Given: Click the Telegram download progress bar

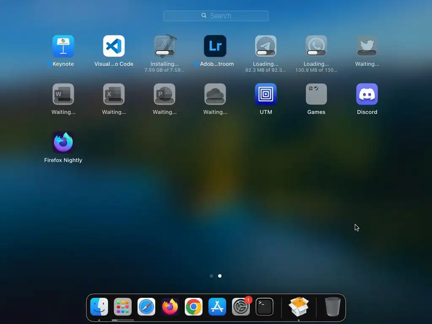Looking at the screenshot, I should (266, 53).
